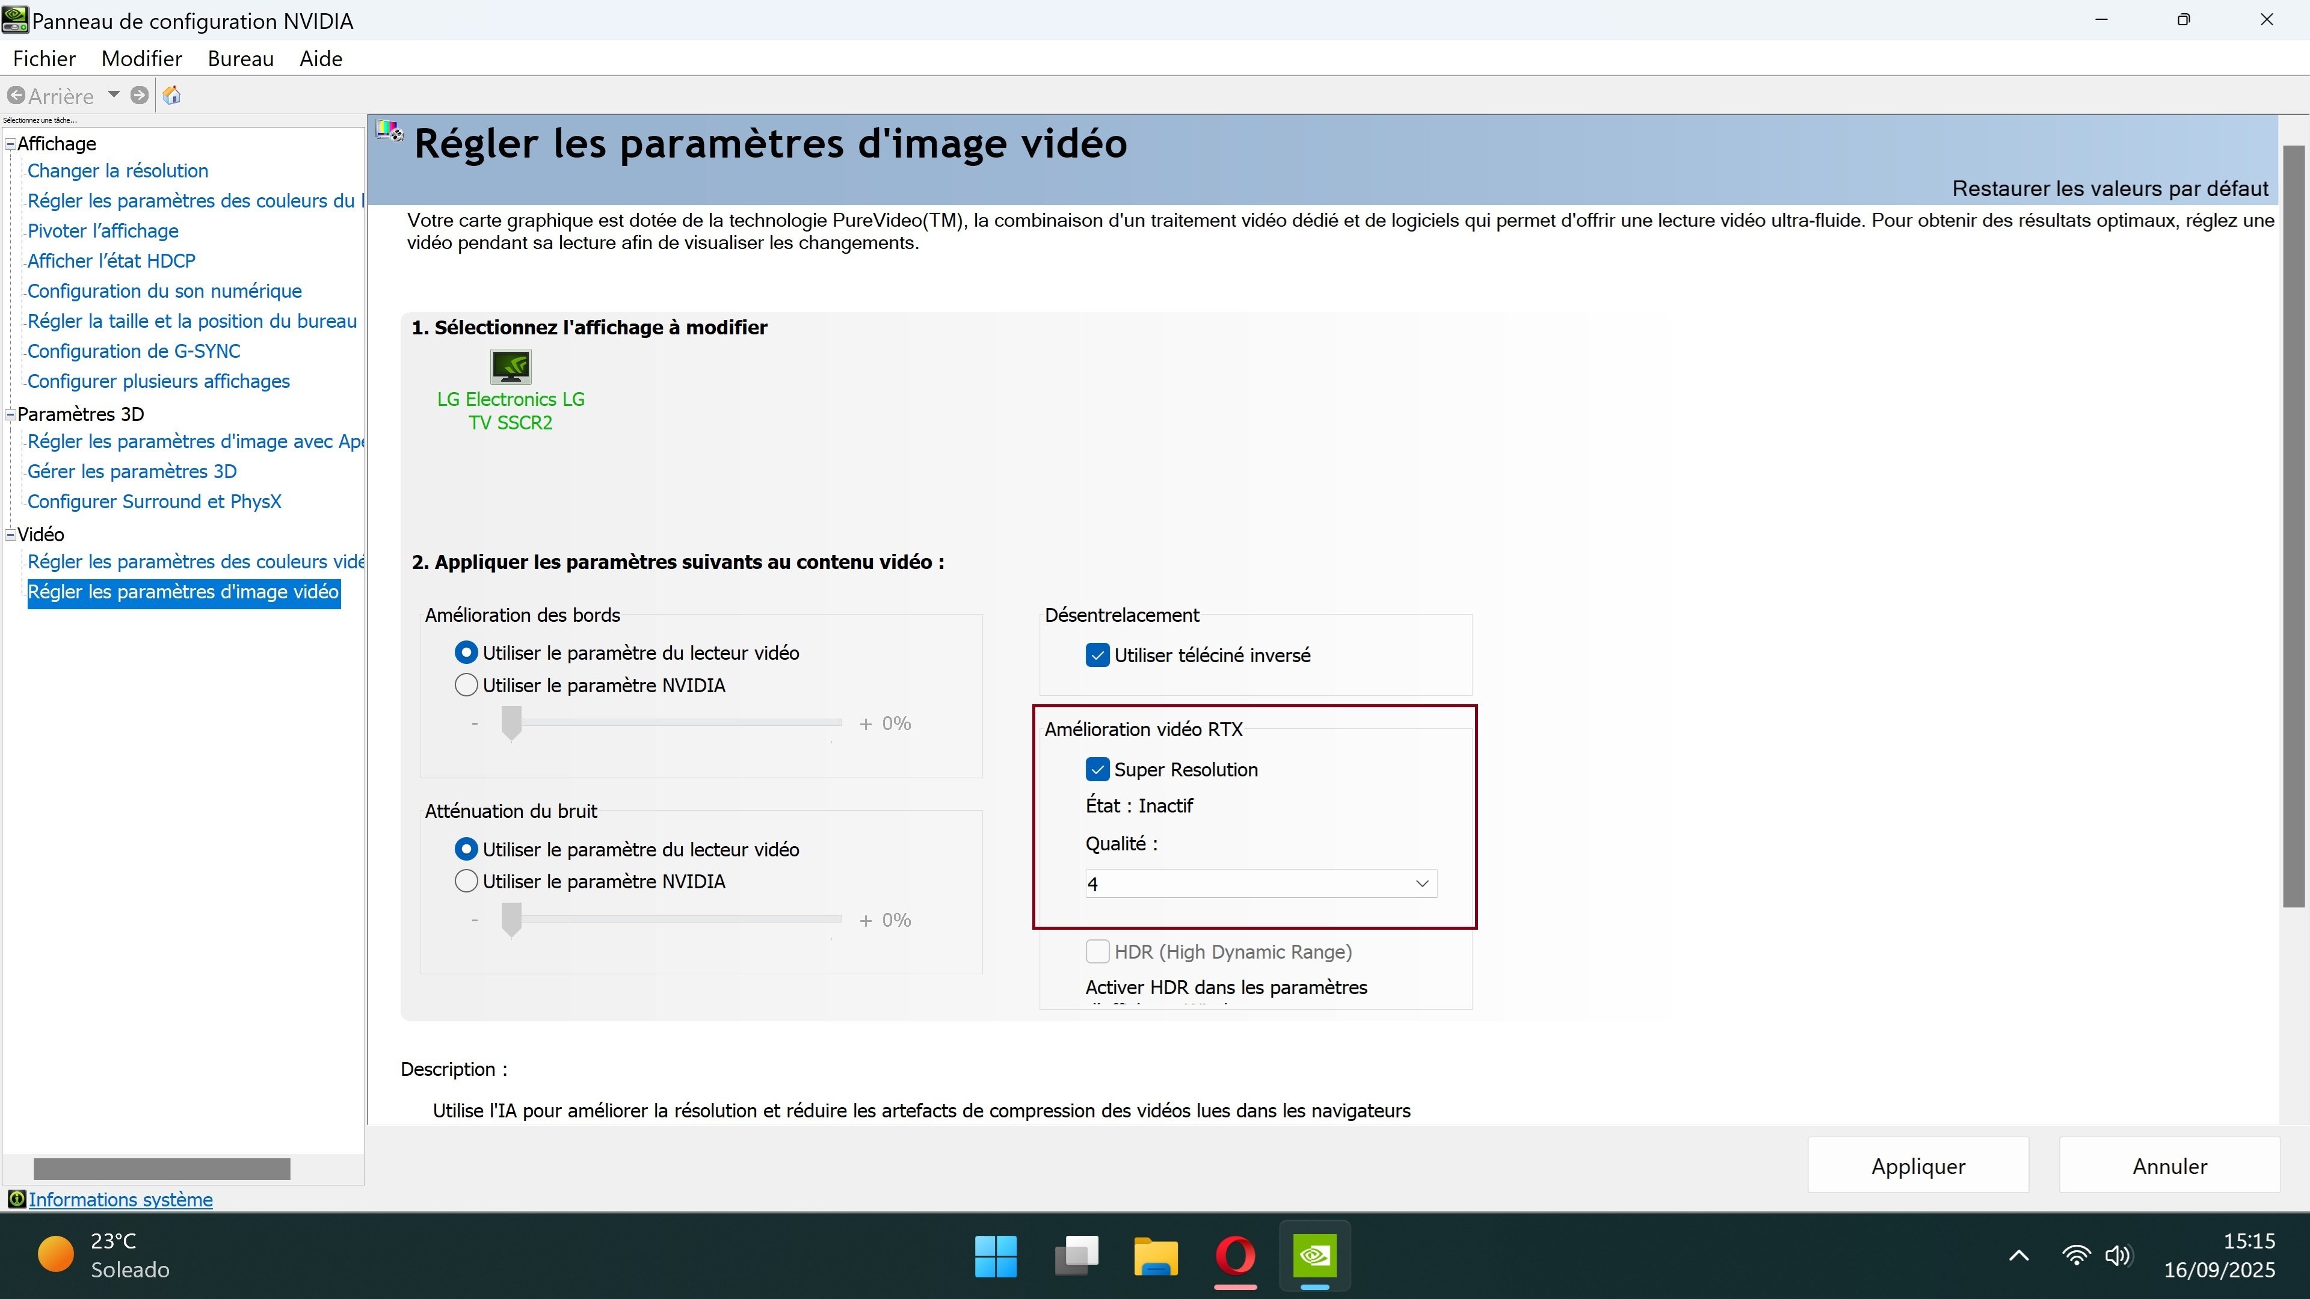The height and width of the screenshot is (1299, 2310).
Task: Show hidden system tray icons
Action: coord(2019,1255)
